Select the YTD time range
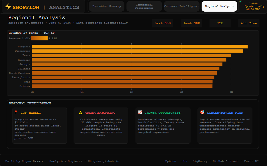This screenshot has width=267, height=166. tap(220, 23)
